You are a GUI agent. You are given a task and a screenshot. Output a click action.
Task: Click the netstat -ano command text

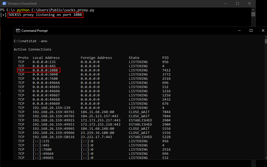coord(35,41)
